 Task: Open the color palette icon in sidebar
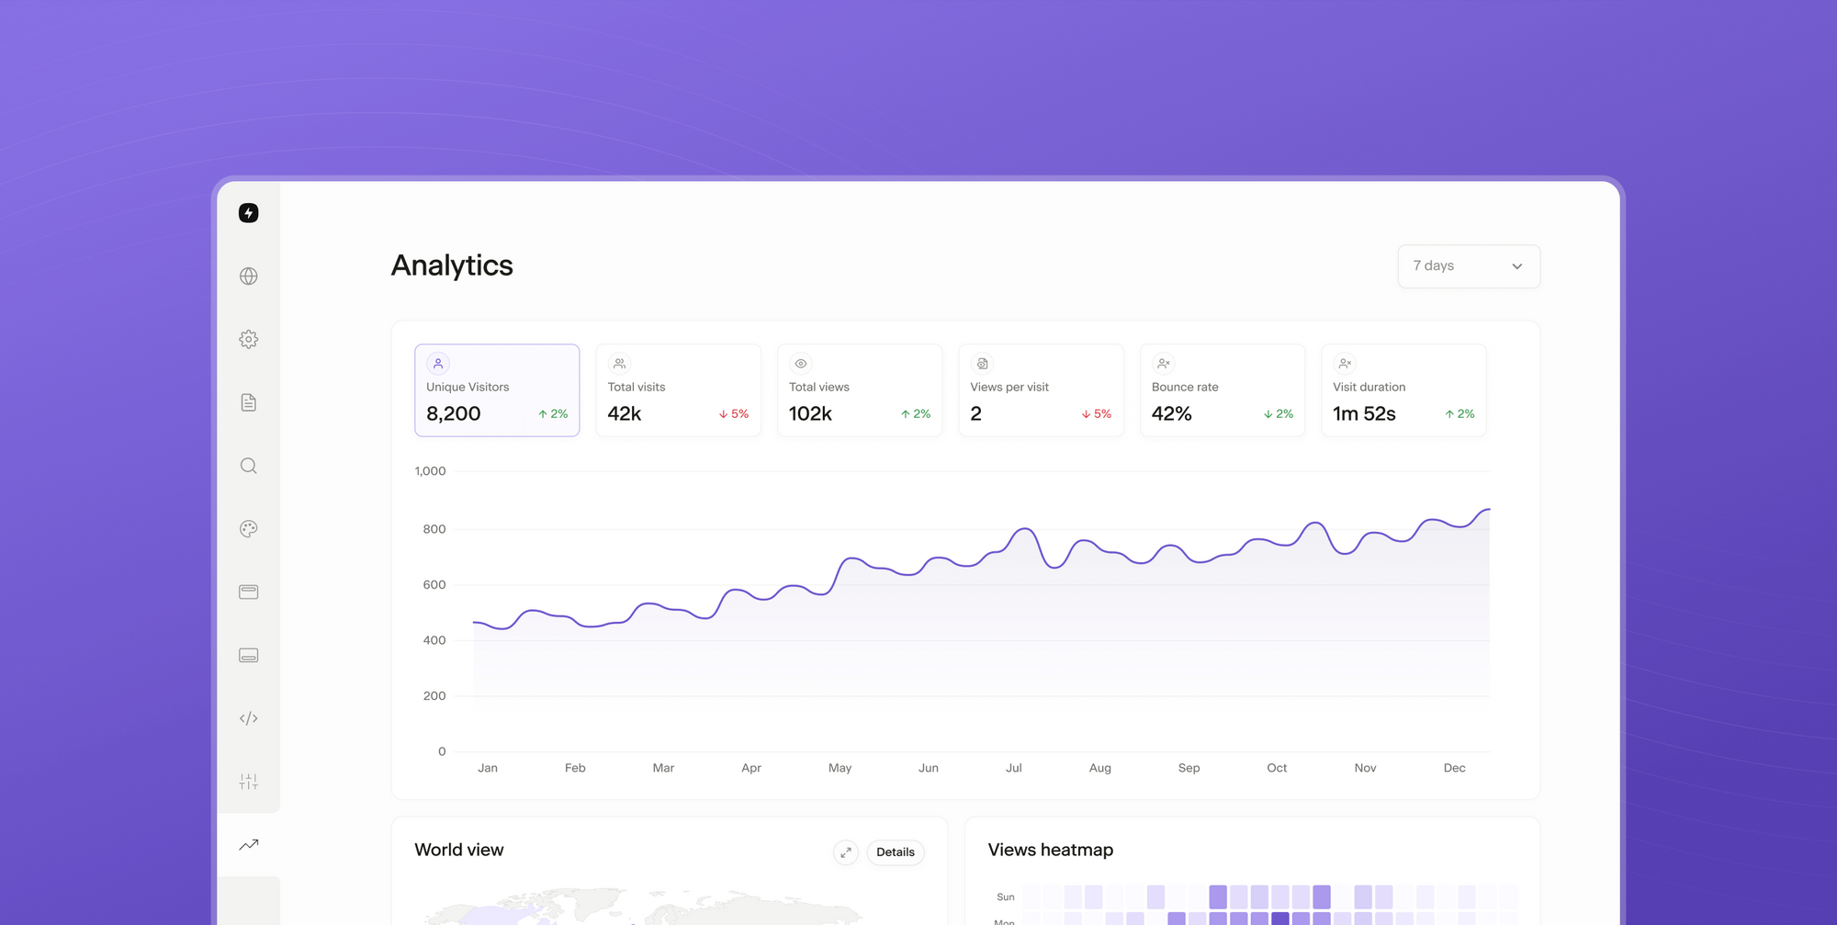pos(248,529)
